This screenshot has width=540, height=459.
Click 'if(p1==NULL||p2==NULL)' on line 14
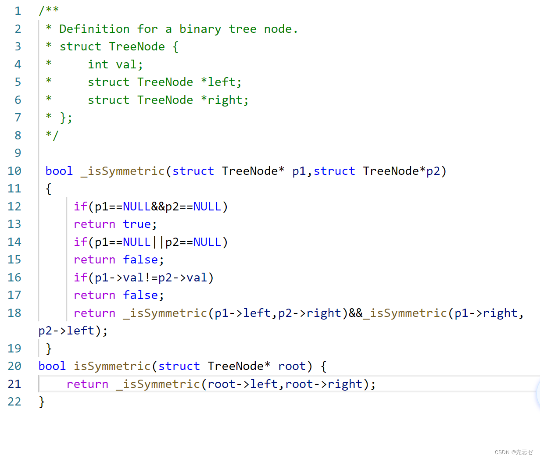pos(151,242)
